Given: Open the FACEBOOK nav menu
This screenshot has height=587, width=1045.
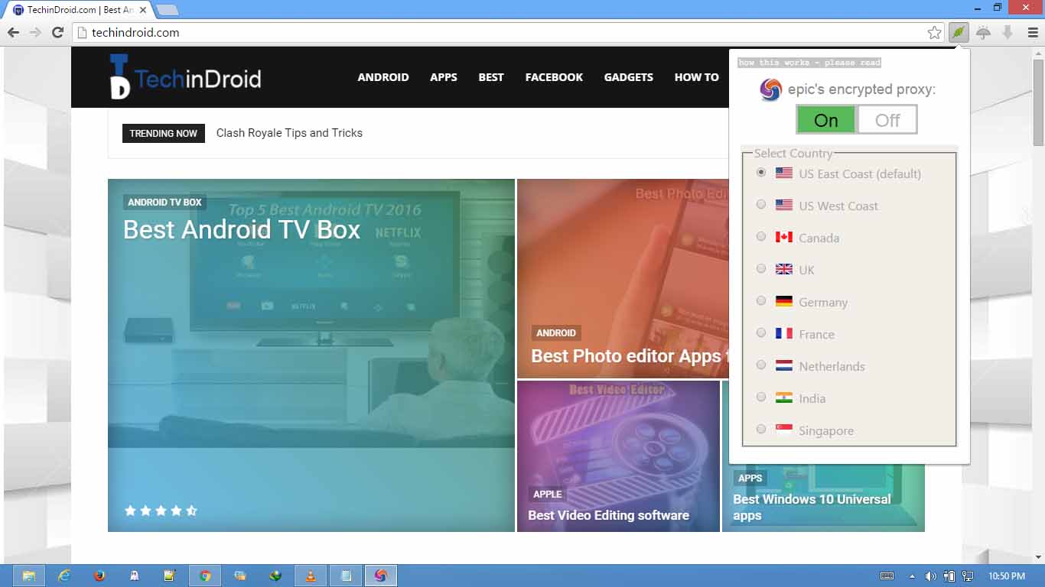Looking at the screenshot, I should point(554,77).
